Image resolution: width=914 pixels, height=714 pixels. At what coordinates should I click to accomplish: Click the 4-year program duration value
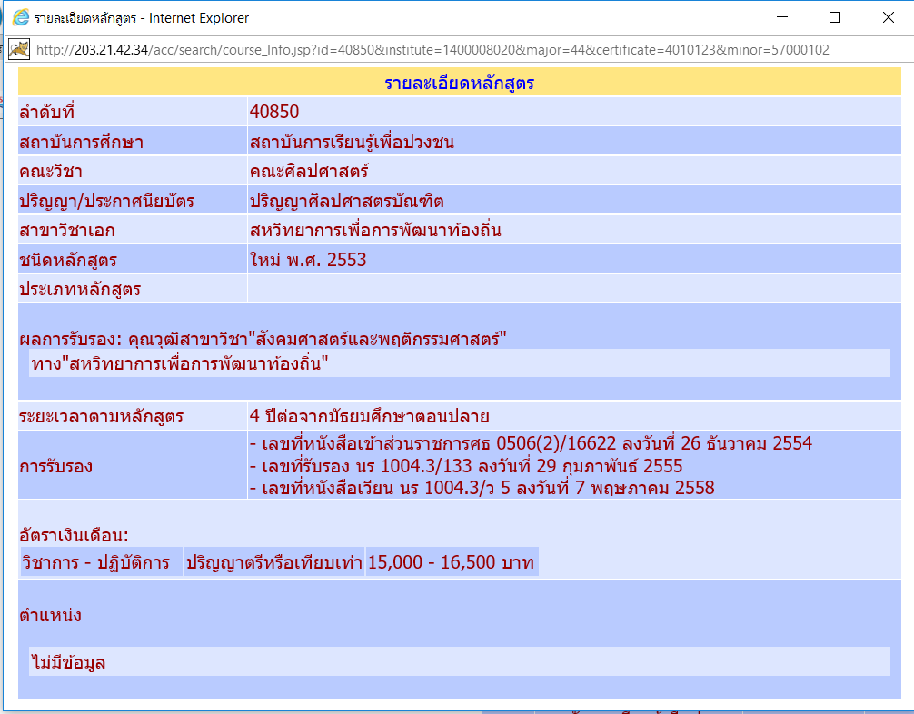(x=370, y=417)
